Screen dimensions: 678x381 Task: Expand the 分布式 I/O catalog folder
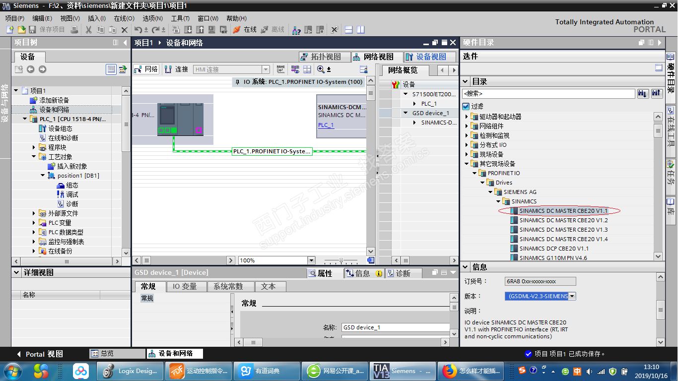(x=467, y=145)
